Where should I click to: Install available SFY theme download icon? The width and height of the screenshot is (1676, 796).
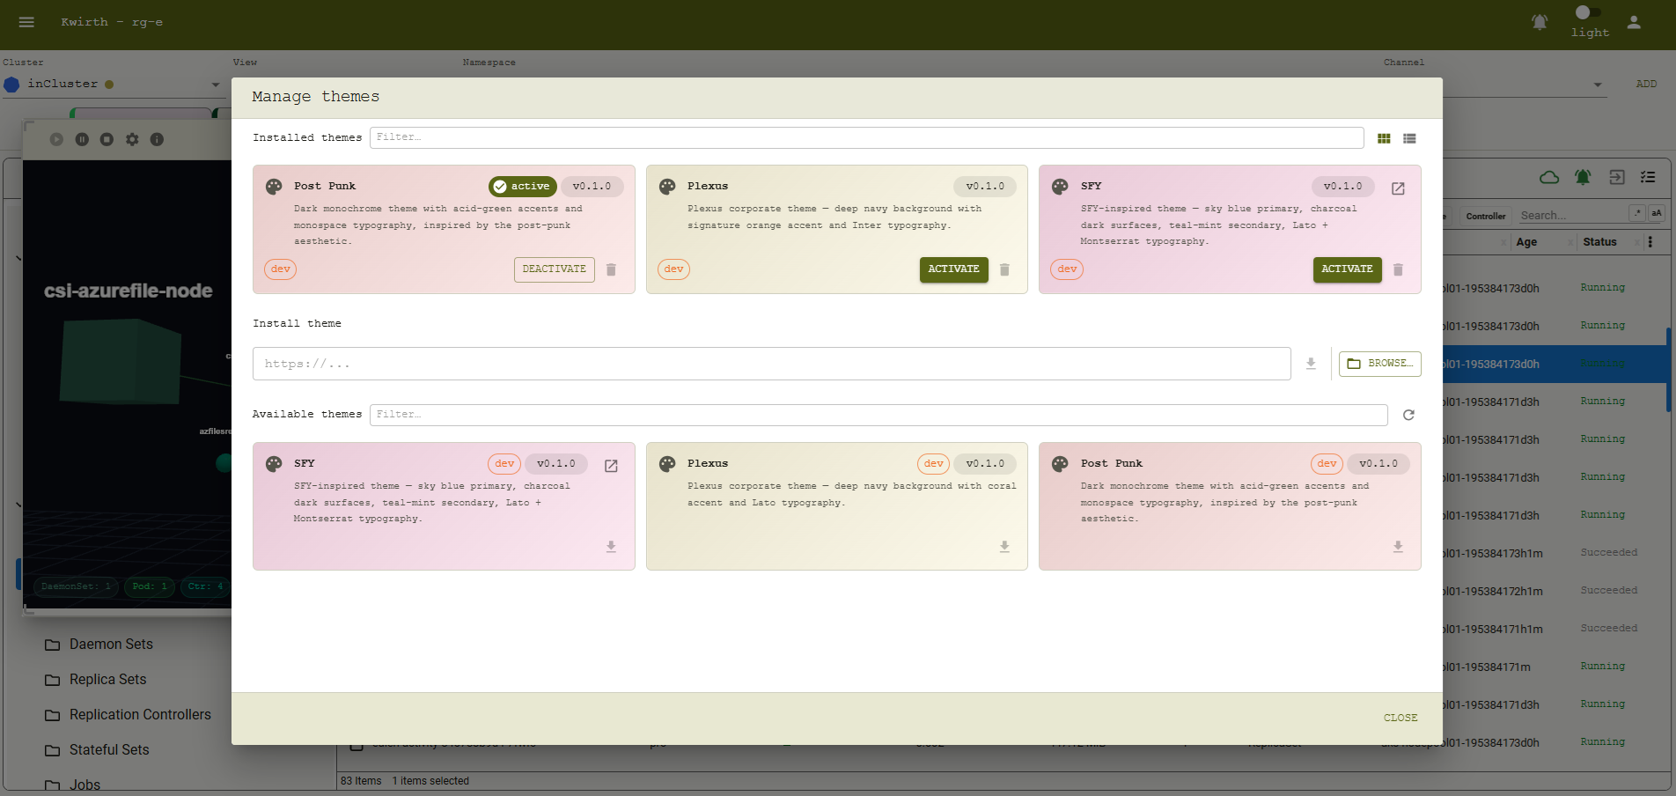pyautogui.click(x=611, y=547)
